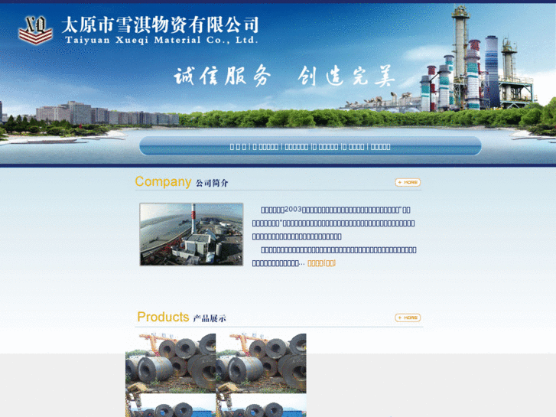Viewport: 556px width, 417px height.
Task: Open the first steel coil product image
Action: pyautogui.click(x=171, y=363)
